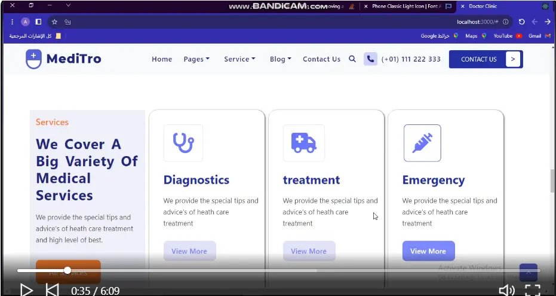This screenshot has width=556, height=296.
Task: Expand the Blog dropdown menu
Action: click(281, 59)
